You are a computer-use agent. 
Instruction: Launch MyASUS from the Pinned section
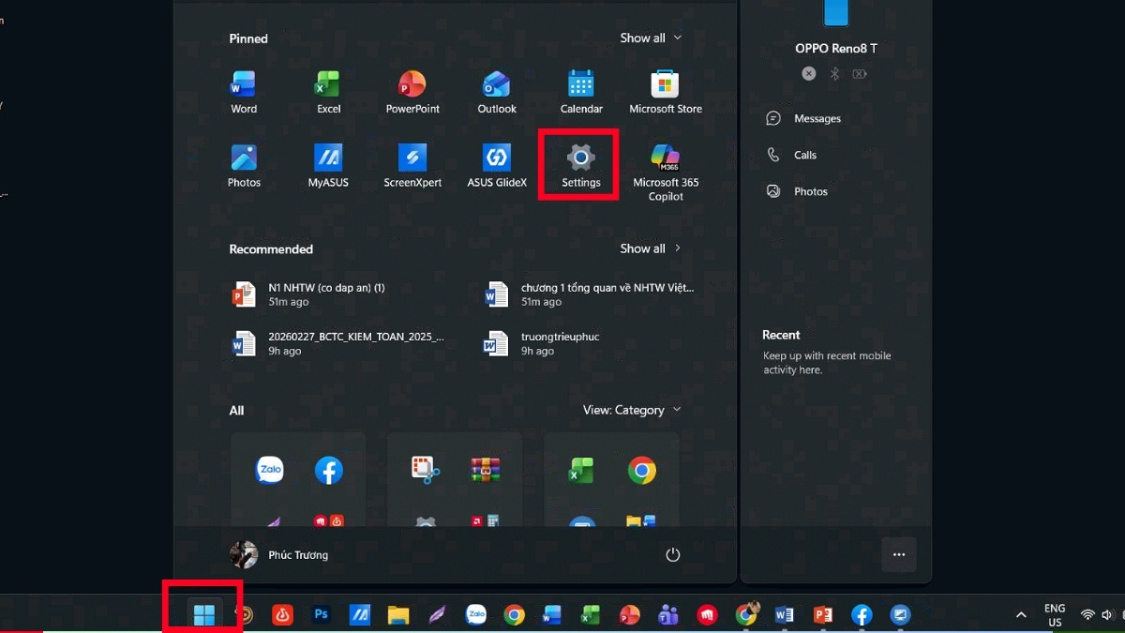point(328,165)
